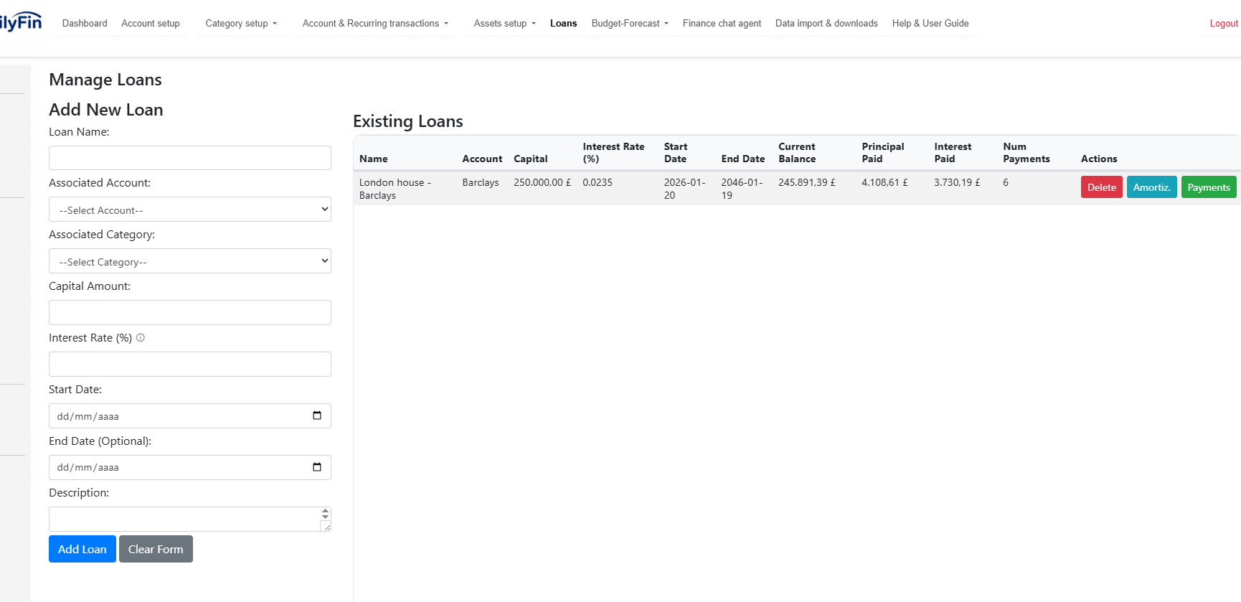Viewport: 1241px width, 602px height.
Task: Open Payments for London house loan
Action: (1209, 187)
